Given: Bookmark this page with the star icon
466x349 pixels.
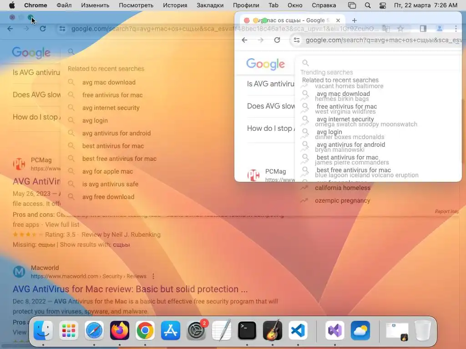Looking at the screenshot, I should click(400, 29).
